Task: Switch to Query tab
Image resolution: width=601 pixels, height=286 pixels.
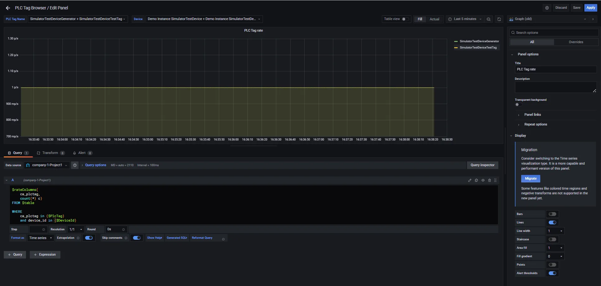Action: pos(18,153)
